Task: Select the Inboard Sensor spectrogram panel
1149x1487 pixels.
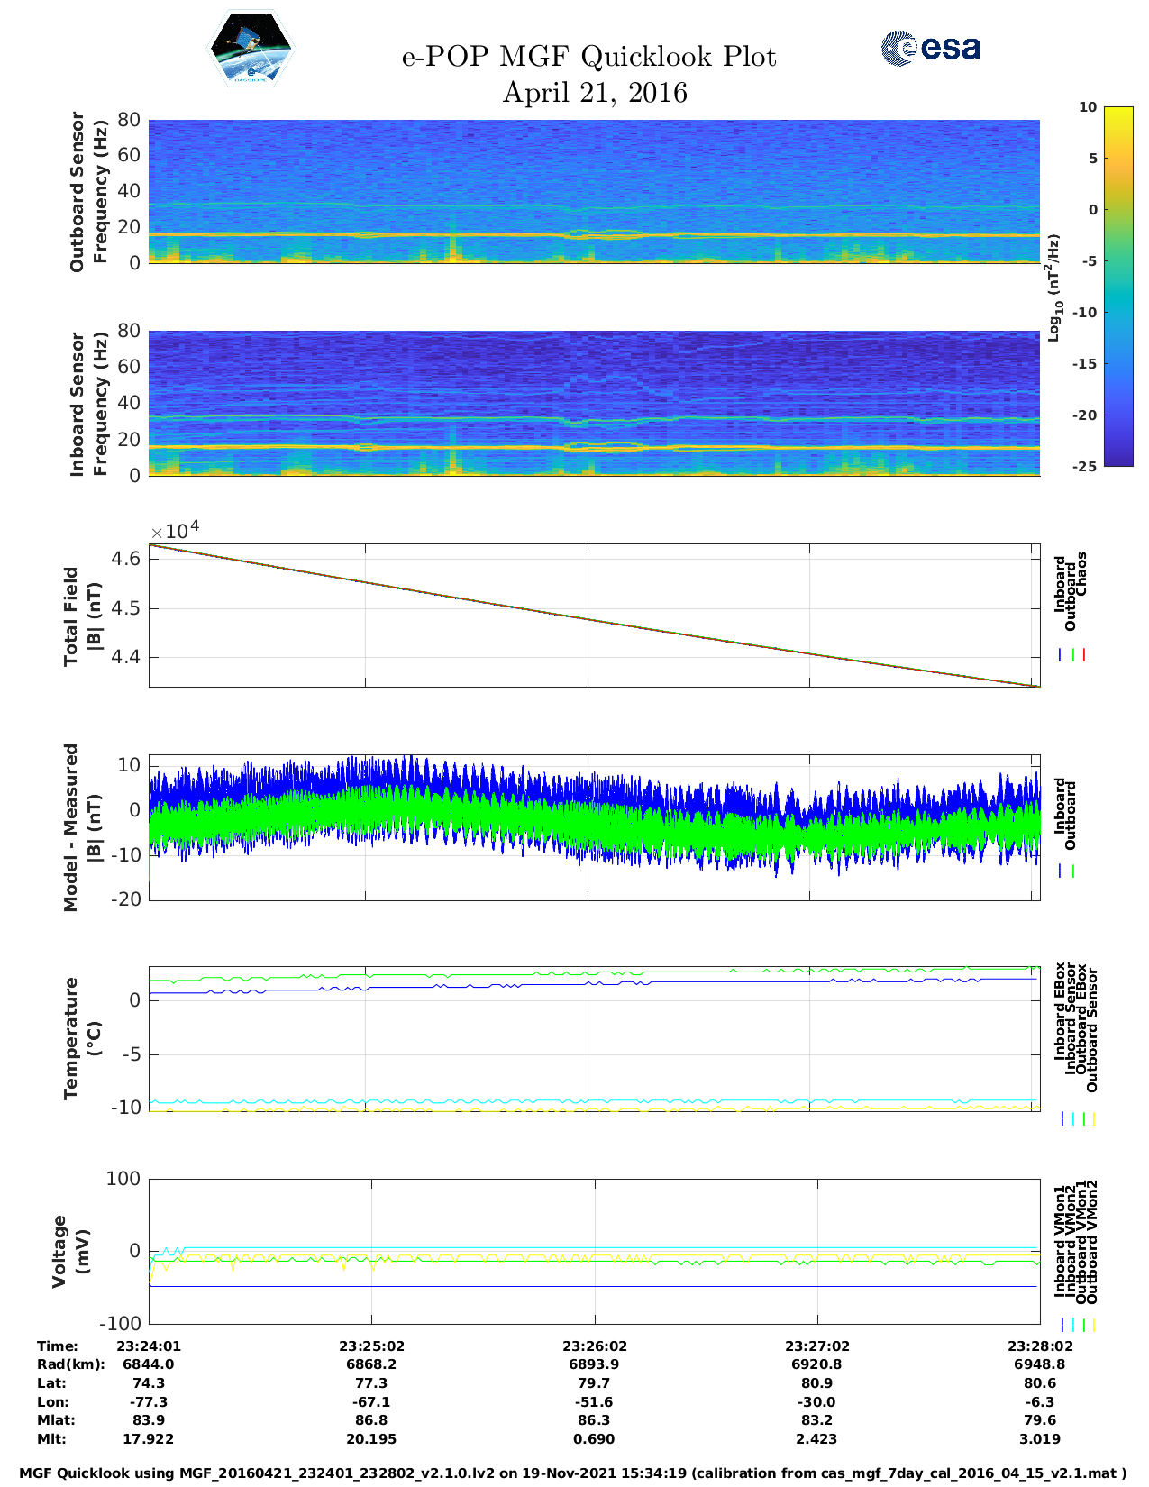Action: (x=594, y=403)
